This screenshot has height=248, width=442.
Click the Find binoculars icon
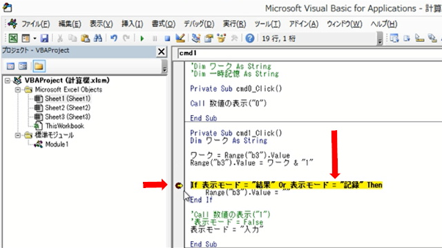(98, 38)
